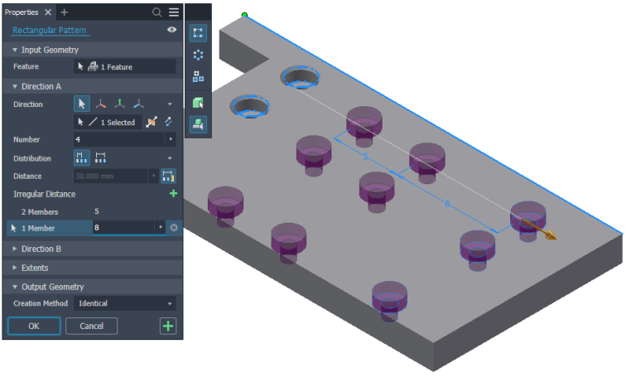Screen dimensions: 636x392
Task: Enable the first Distribution spacing option
Action: click(83, 157)
